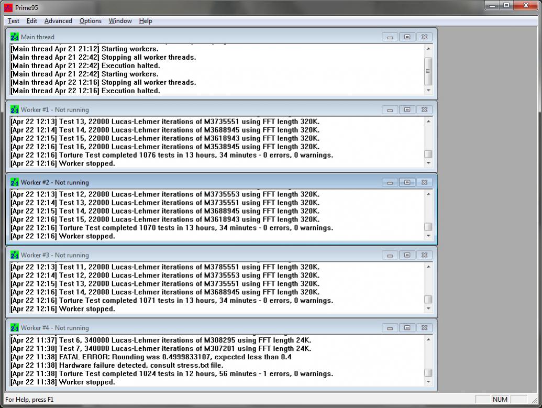The width and height of the screenshot is (542, 408).
Task: Click the Worker #1 scrollbar thumb
Action: click(428, 154)
